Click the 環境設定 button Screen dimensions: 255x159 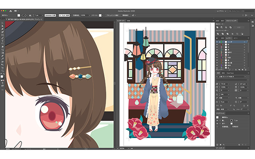tap(126, 15)
